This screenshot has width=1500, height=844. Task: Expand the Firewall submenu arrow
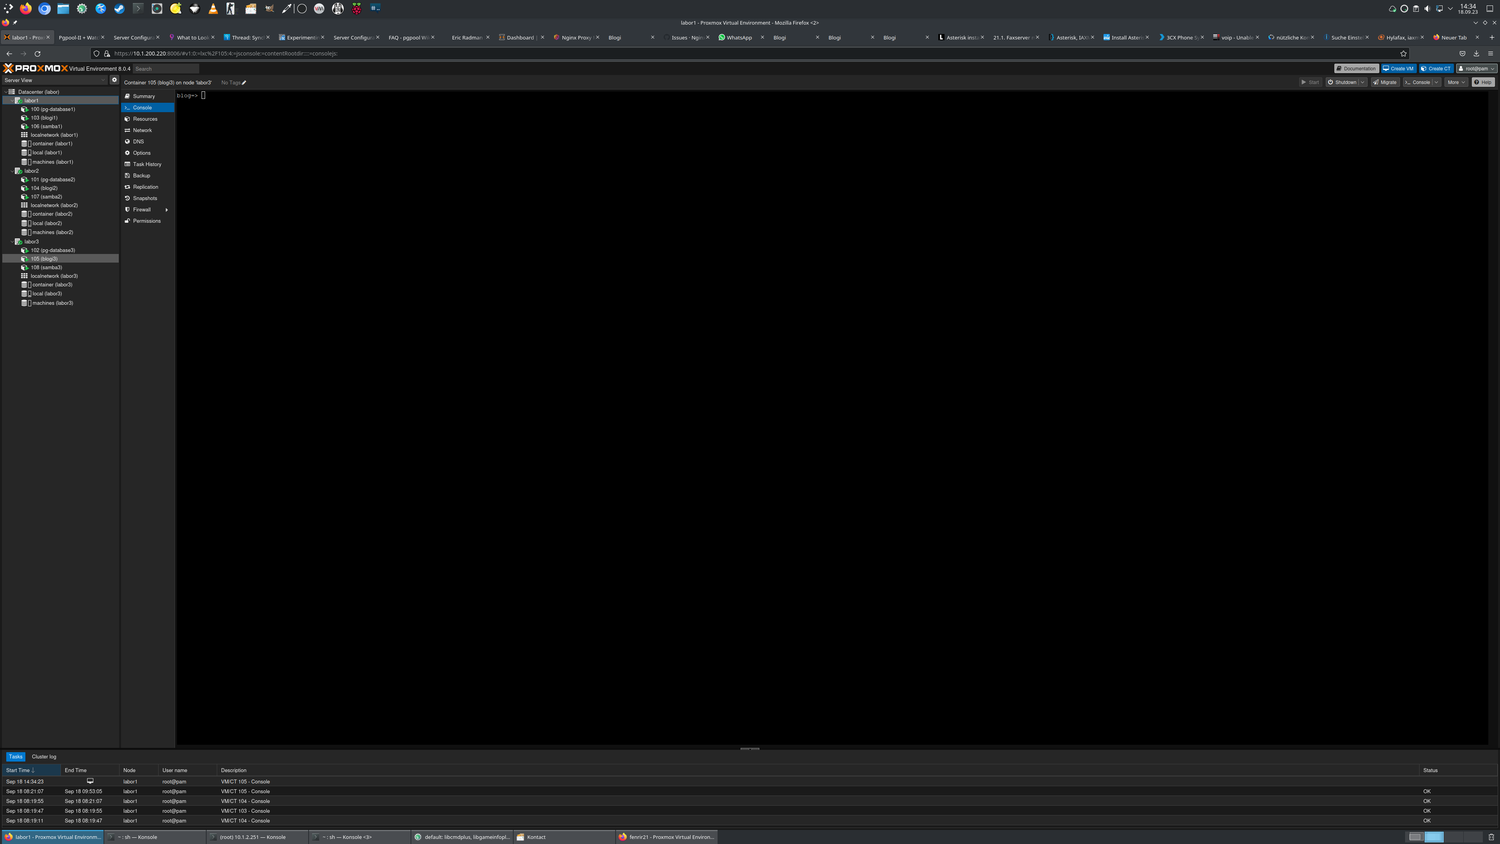tap(166, 210)
